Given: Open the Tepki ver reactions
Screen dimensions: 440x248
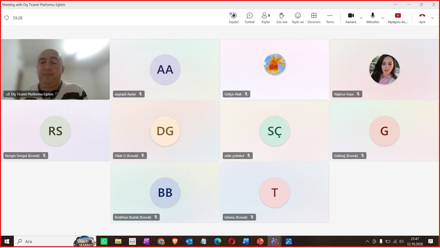Looking at the screenshot, I should (x=298, y=18).
